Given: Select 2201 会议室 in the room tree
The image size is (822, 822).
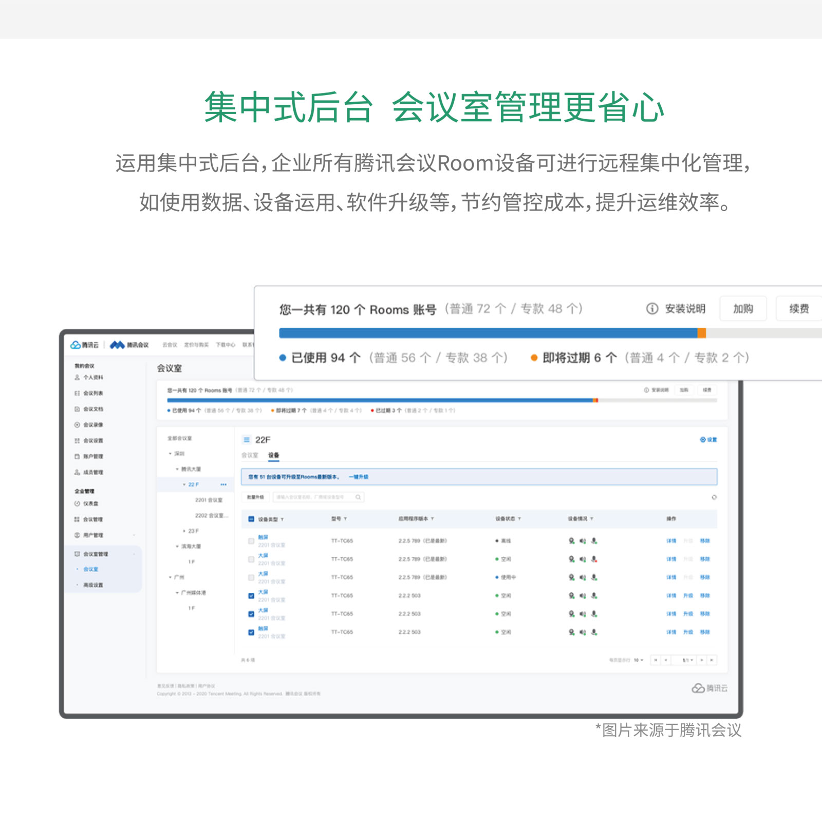Looking at the screenshot, I should [x=209, y=500].
